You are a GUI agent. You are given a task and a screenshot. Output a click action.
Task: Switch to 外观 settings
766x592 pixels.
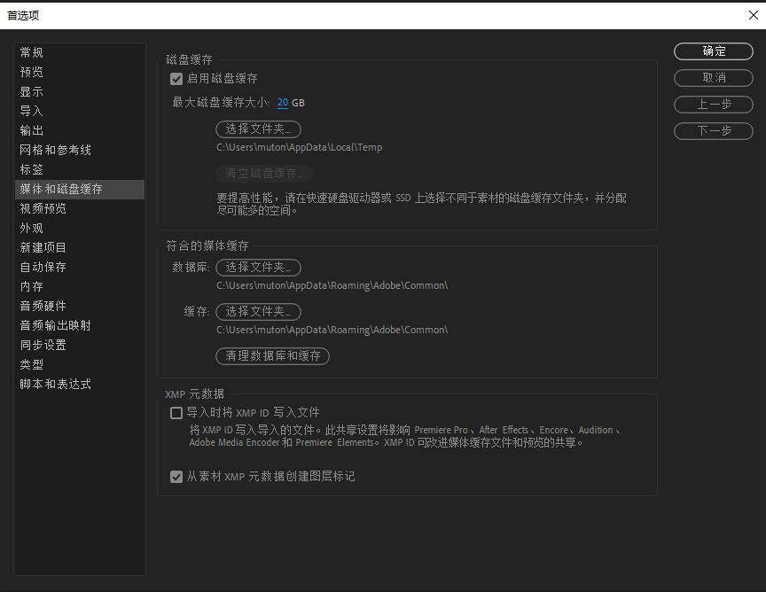(31, 228)
